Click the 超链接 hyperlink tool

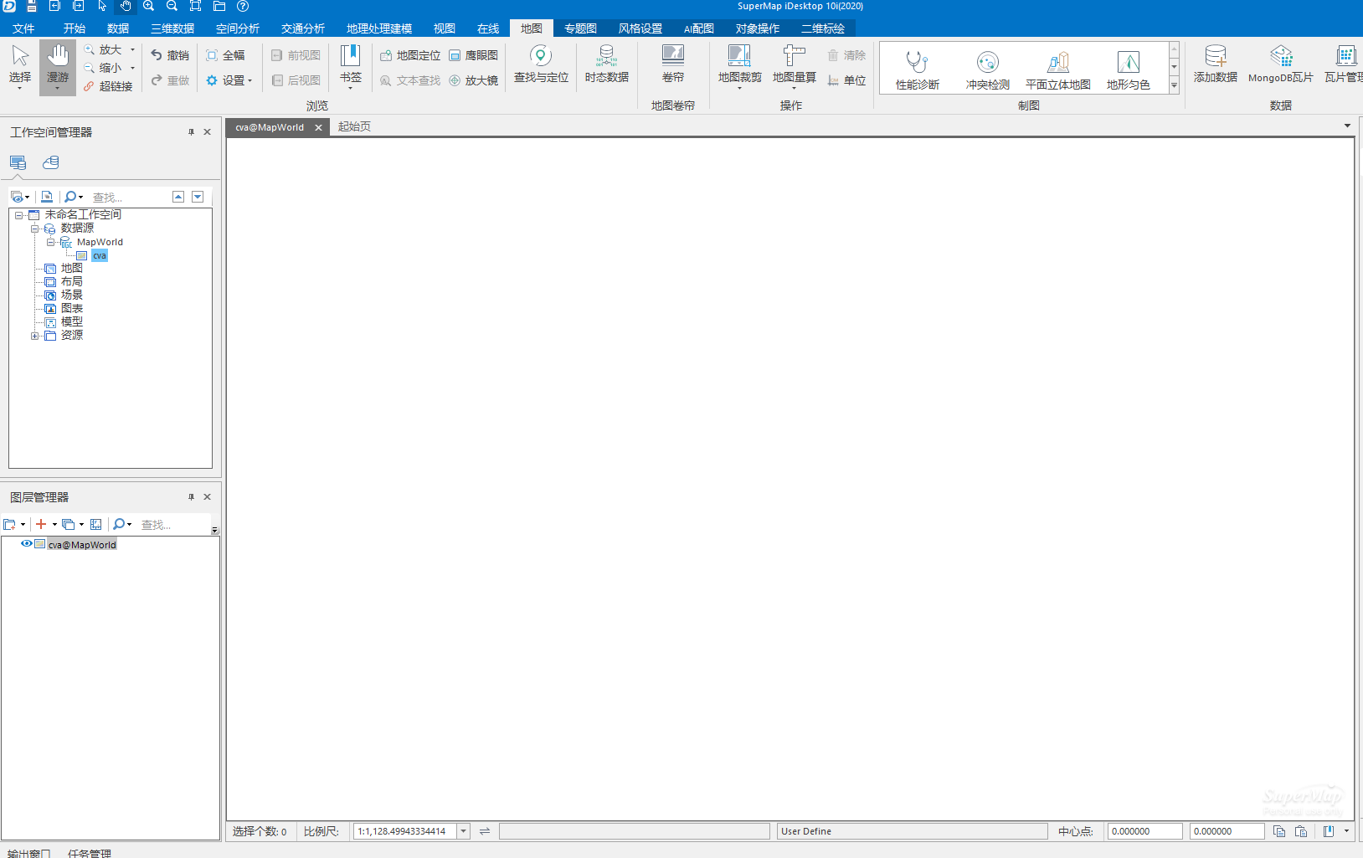pos(108,86)
